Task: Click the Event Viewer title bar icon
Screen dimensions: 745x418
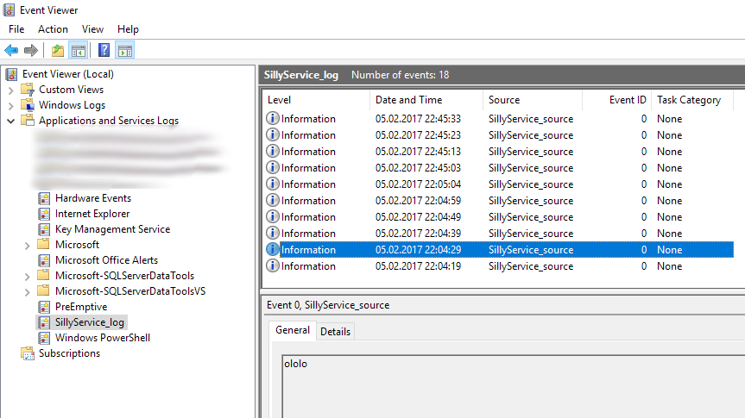Action: click(9, 10)
